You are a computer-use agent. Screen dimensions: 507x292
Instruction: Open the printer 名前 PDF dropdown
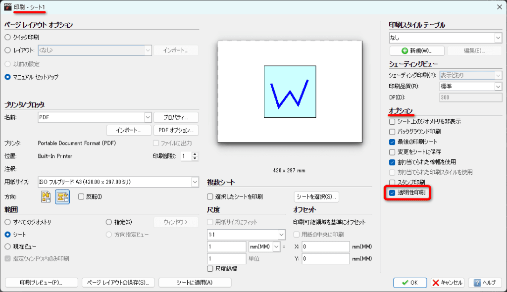[95, 117]
